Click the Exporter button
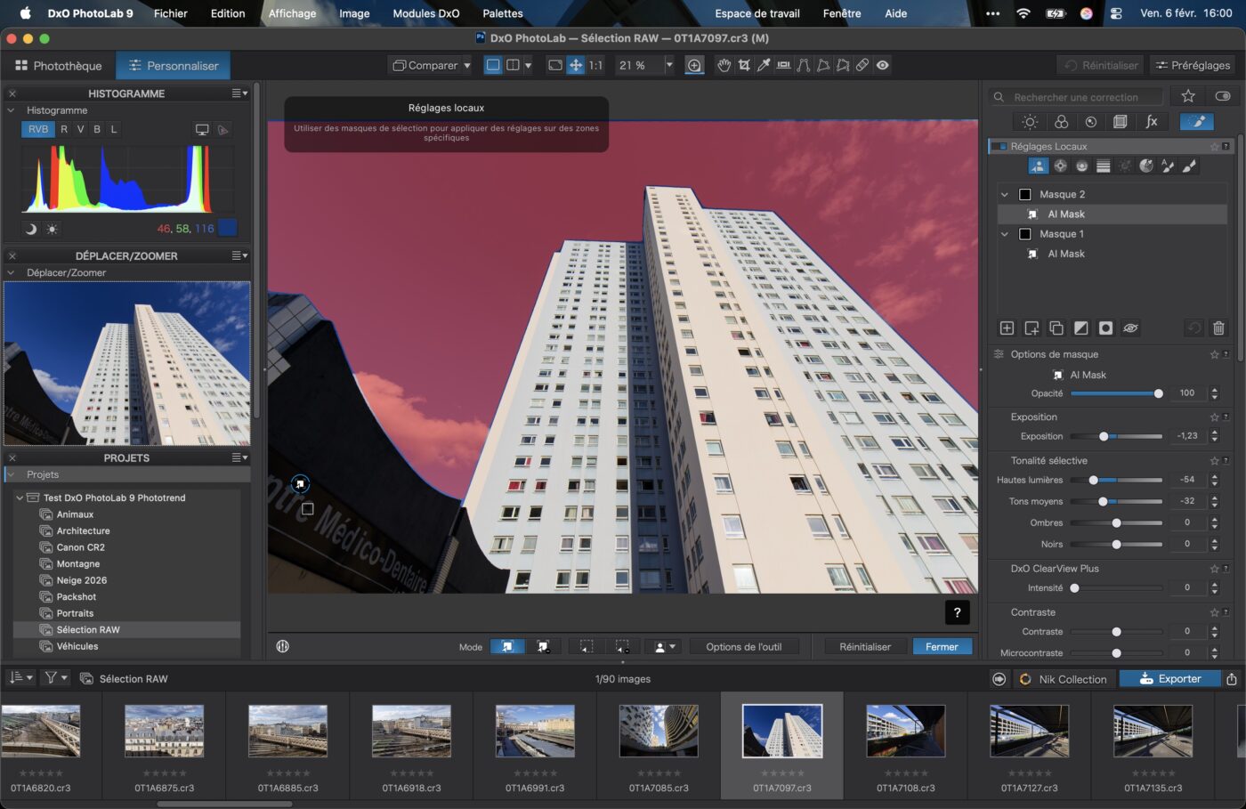This screenshot has width=1246, height=809. [x=1170, y=679]
